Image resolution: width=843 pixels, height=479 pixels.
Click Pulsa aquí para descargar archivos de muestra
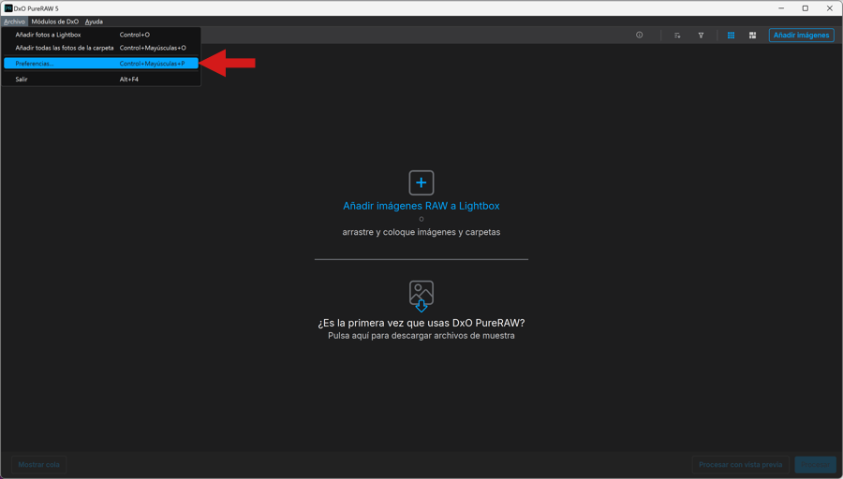pyautogui.click(x=421, y=336)
